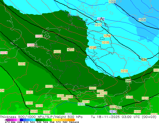
Task: Click the '(00+03)' forecast step text
Action: click(x=149, y=117)
